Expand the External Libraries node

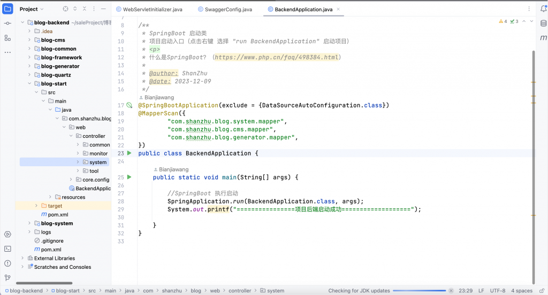click(23, 258)
